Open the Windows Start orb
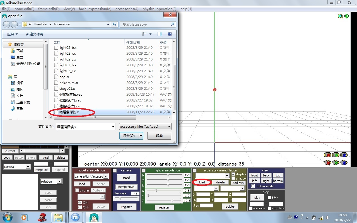This screenshot has height=223, width=357. (x=8, y=217)
